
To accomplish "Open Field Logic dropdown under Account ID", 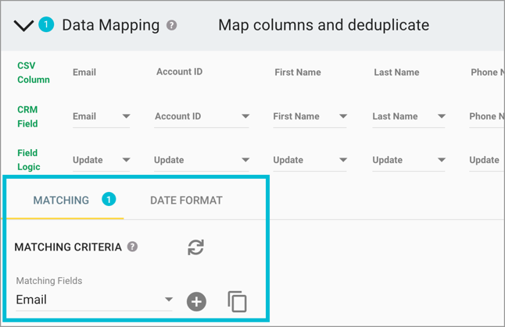I will click(201, 160).
